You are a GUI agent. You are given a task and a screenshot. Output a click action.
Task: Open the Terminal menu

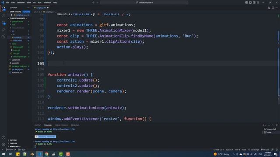(47, 3)
